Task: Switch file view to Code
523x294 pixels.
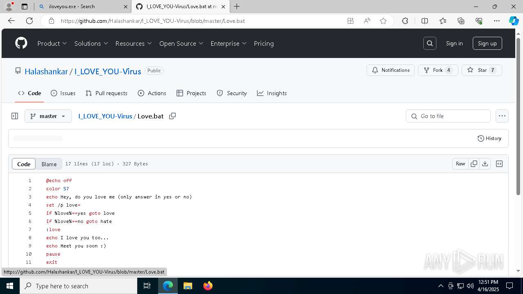Action: click(24, 164)
